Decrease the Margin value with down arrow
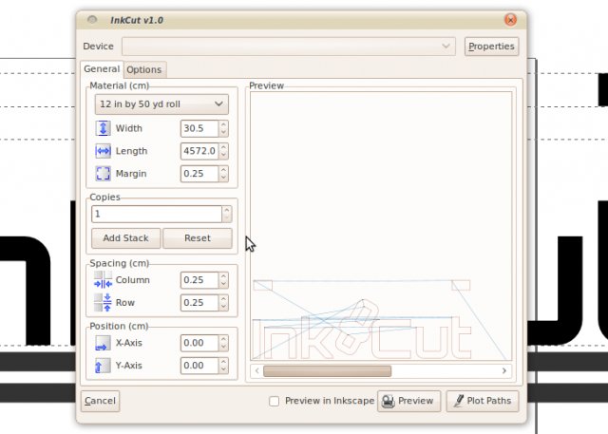608x434 pixels. pyautogui.click(x=223, y=178)
